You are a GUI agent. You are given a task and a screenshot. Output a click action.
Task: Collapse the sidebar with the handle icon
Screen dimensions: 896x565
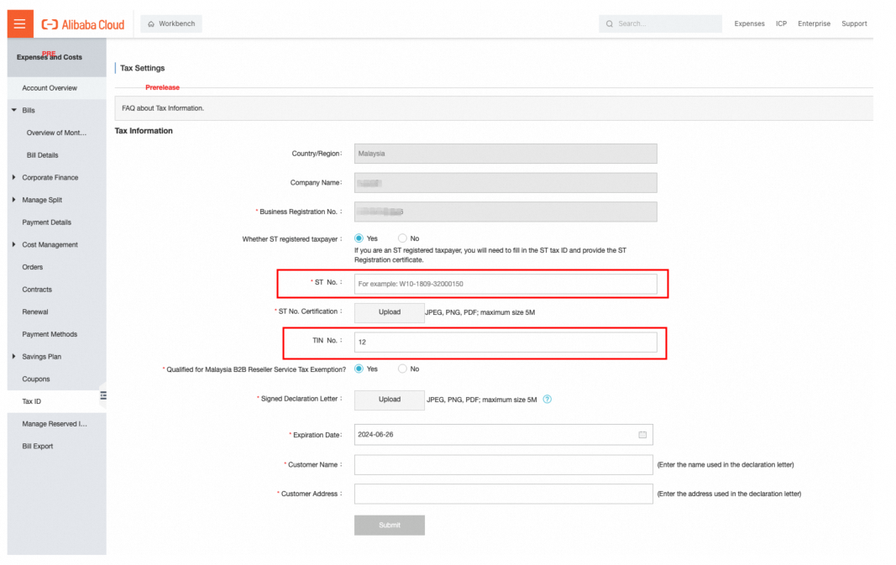pyautogui.click(x=103, y=395)
